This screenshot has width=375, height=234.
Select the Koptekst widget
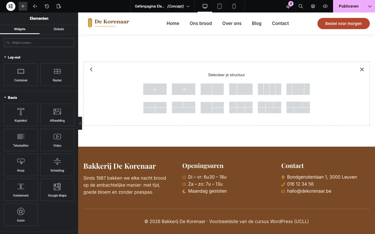click(x=21, y=115)
